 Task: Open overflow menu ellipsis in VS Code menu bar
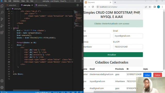coord(36,1)
